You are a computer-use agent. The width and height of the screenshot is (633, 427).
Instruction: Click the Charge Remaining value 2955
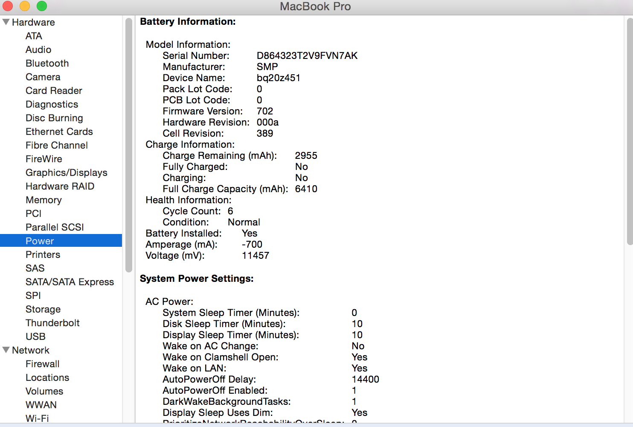(306, 155)
